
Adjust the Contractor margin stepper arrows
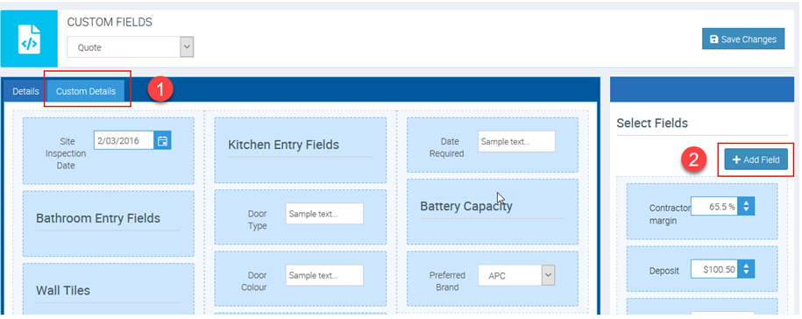[x=746, y=207]
